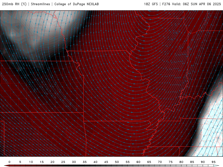The width and height of the screenshot is (223, 167).
Task: Click 'Valid: 06Z SUN APR 06 2025' text
Action: click(x=197, y=4)
